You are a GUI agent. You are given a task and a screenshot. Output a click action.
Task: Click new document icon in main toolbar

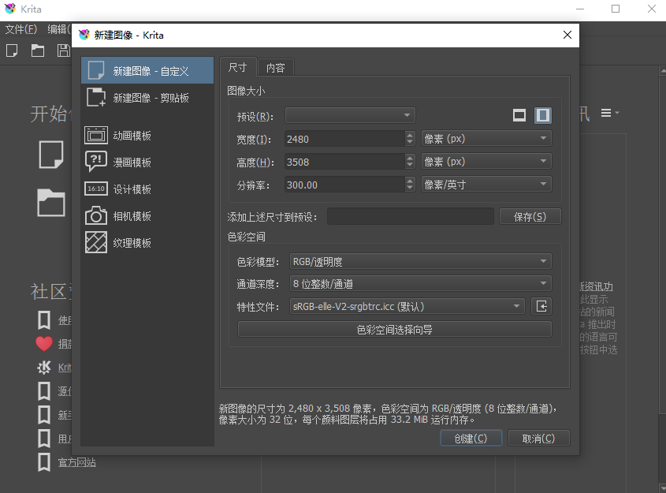pyautogui.click(x=12, y=50)
